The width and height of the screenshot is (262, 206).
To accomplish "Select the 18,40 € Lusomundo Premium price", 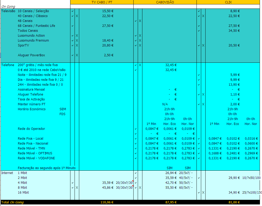I will 108,41.
